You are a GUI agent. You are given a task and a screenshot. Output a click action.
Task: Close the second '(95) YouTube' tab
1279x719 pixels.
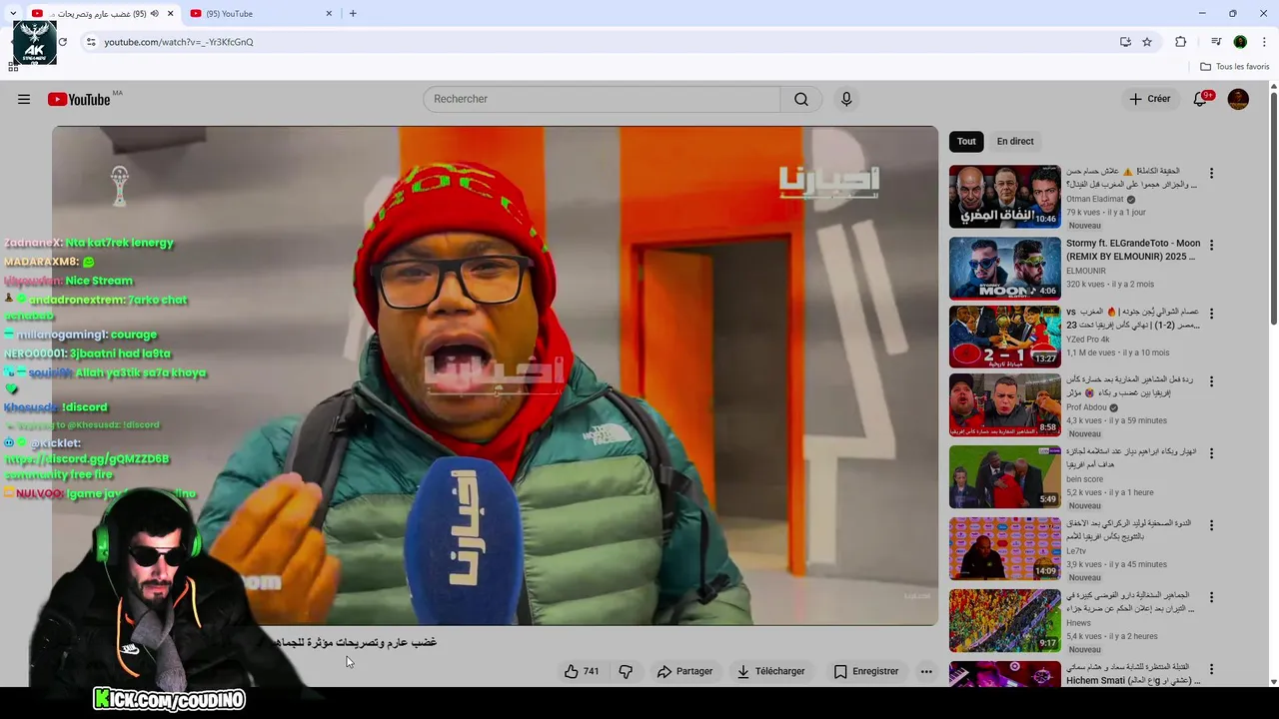[x=329, y=14]
